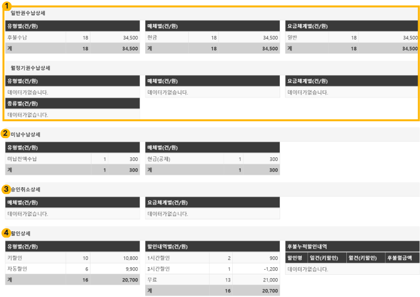
Task: Click the 유형별(건/원) header under 미납수납상세
Action: (72, 148)
